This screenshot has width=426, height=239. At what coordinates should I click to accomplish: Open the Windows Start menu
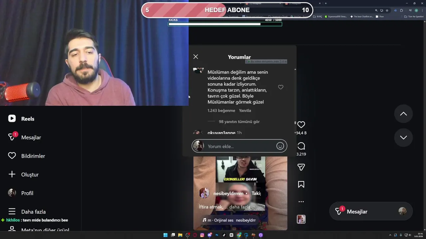pos(165,235)
